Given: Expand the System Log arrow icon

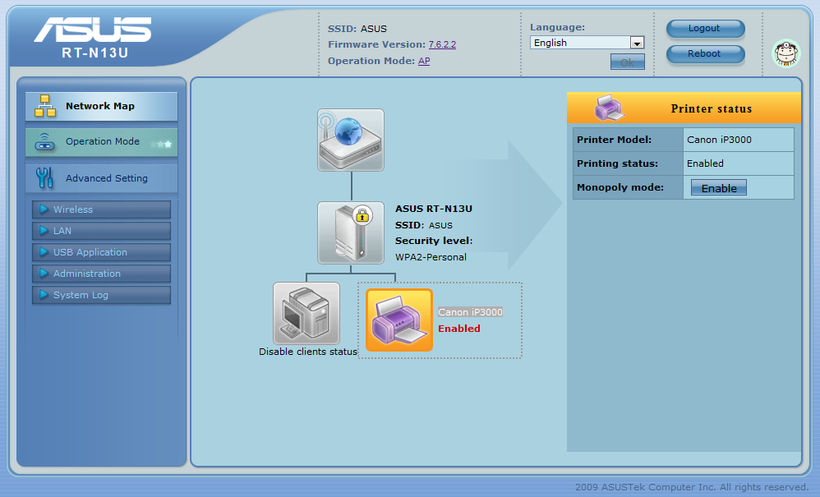Looking at the screenshot, I should pos(44,295).
